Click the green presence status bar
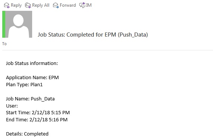Image resolution: width=213 pixels, height=140 pixels. (x=4, y=24)
